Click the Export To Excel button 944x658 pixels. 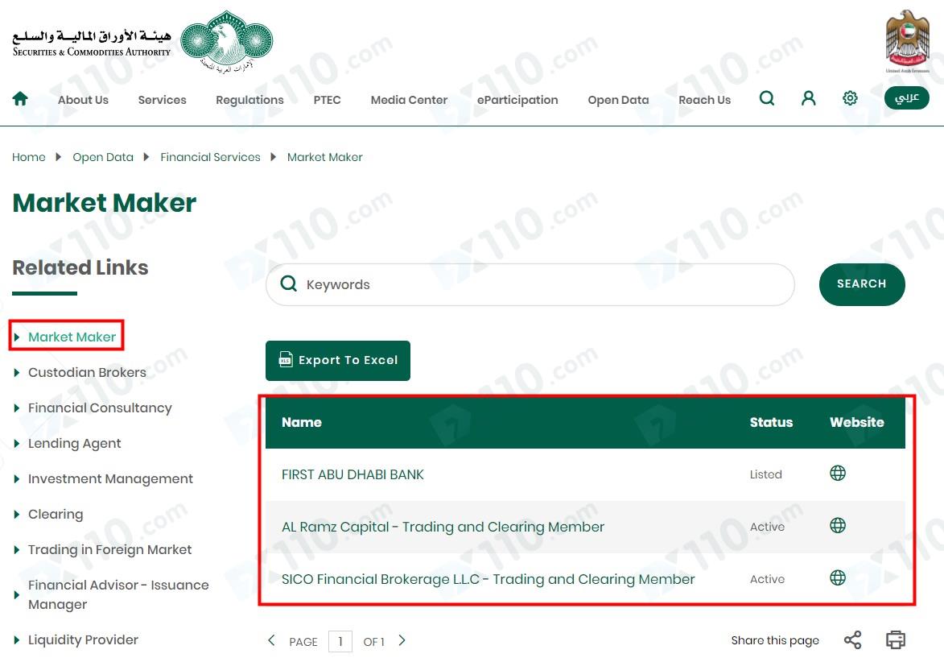(x=338, y=360)
